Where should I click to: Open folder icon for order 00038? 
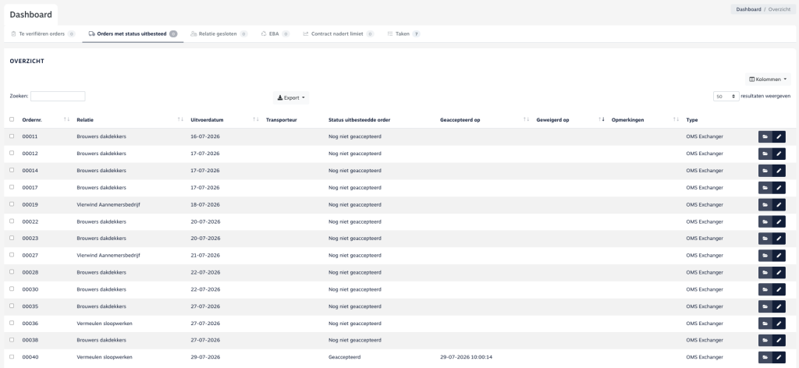point(765,341)
